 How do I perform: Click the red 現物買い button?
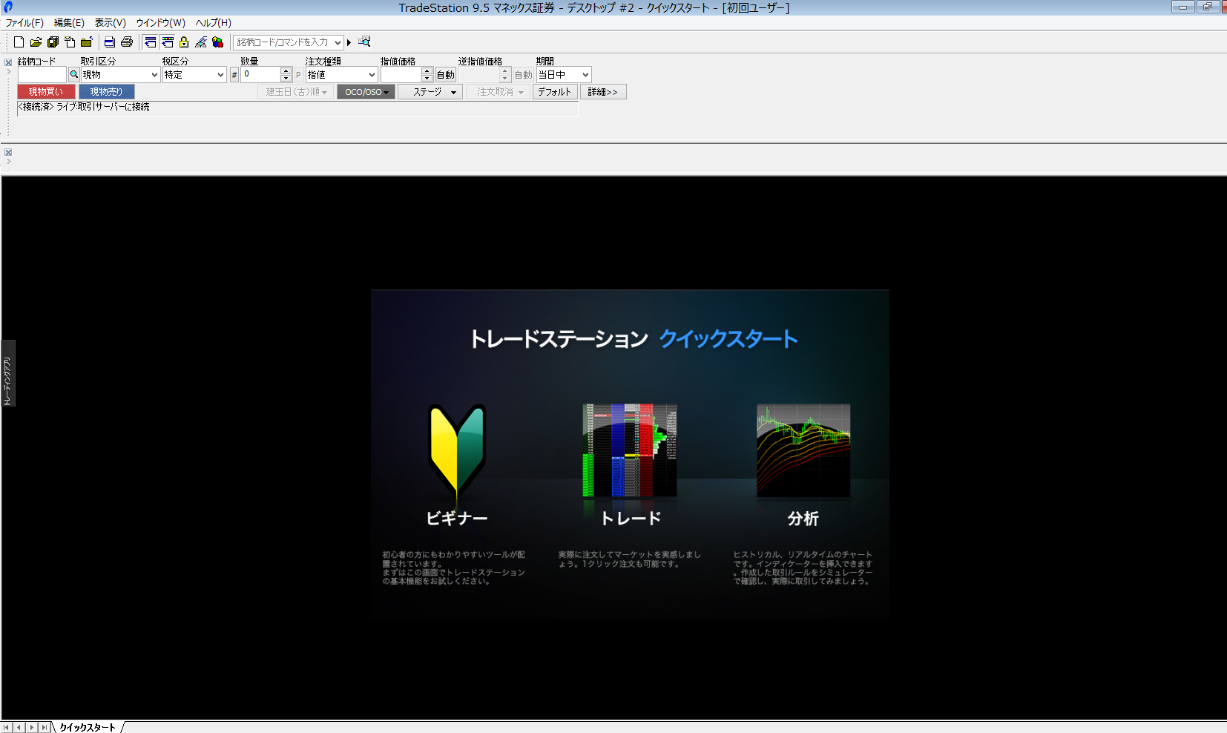pos(46,92)
